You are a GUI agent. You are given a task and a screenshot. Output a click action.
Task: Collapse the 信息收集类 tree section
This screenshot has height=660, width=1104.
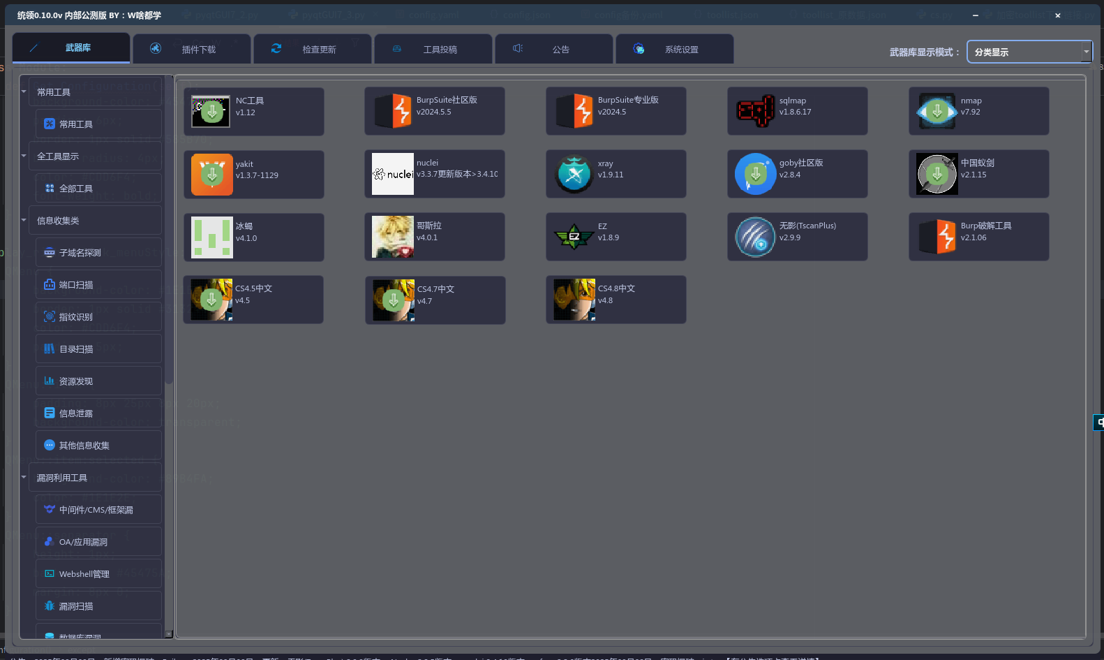point(24,220)
